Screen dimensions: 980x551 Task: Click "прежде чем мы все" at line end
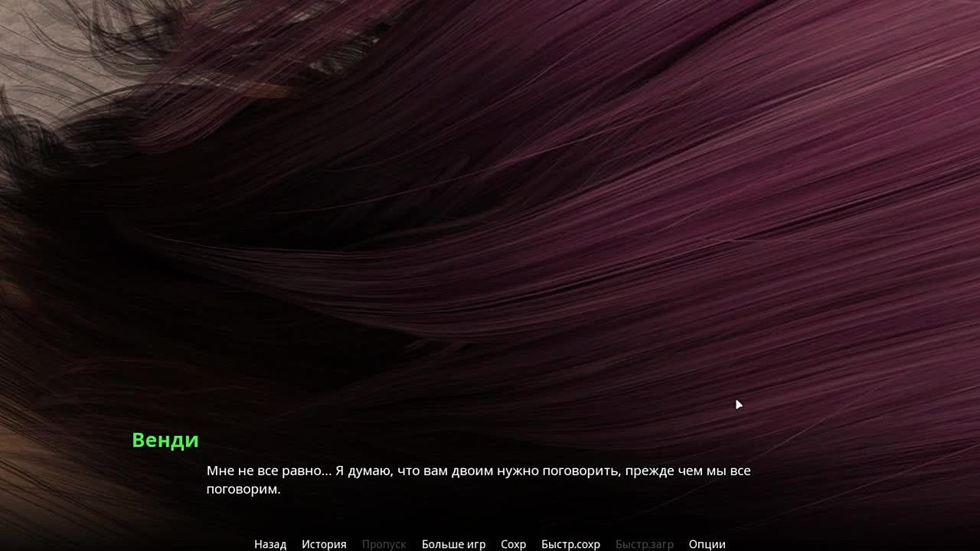687,471
